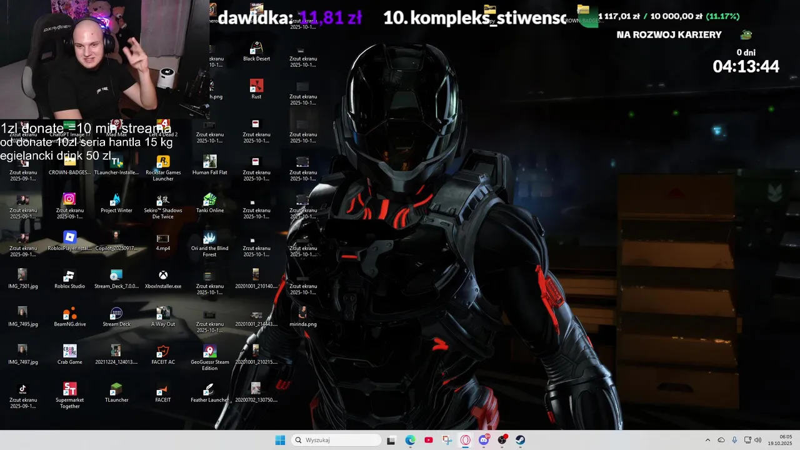This screenshot has height=450, width=800.
Task: Select the 20201001_210140 photo file
Action: [256, 279]
